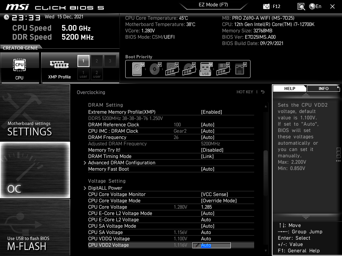The image size is (342, 256).
Task: Edit the CPU VDD2 Voltage Auto field
Action: (x=211, y=245)
